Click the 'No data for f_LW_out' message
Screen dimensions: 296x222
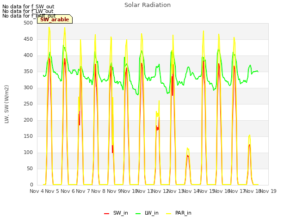pyautogui.click(x=28, y=11)
